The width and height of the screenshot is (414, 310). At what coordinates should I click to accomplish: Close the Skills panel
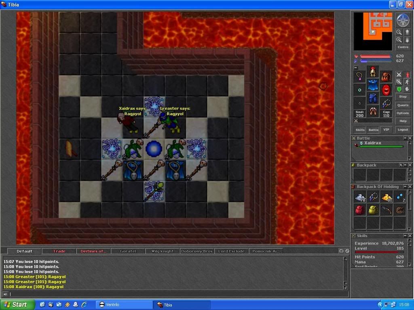(x=410, y=236)
